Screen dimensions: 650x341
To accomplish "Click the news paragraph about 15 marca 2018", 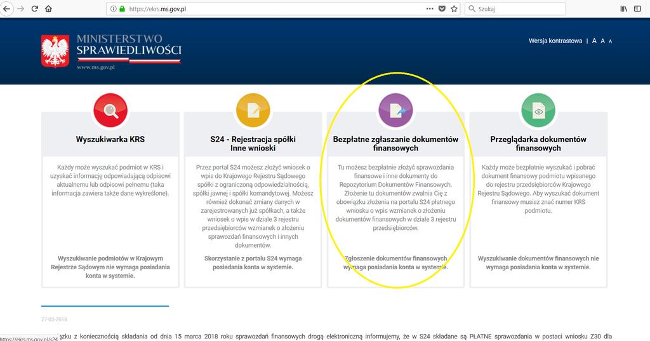I will point(335,337).
